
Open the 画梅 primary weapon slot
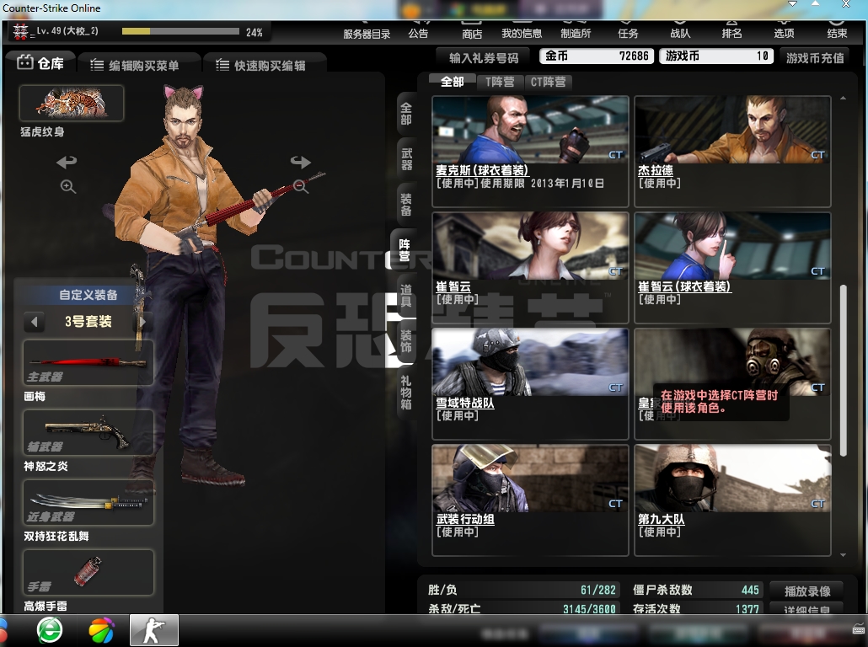tap(88, 363)
